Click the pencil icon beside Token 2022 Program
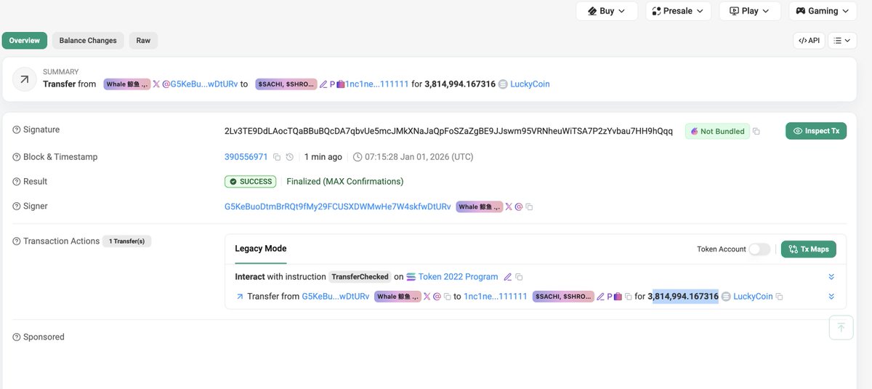The image size is (872, 389). coord(508,277)
